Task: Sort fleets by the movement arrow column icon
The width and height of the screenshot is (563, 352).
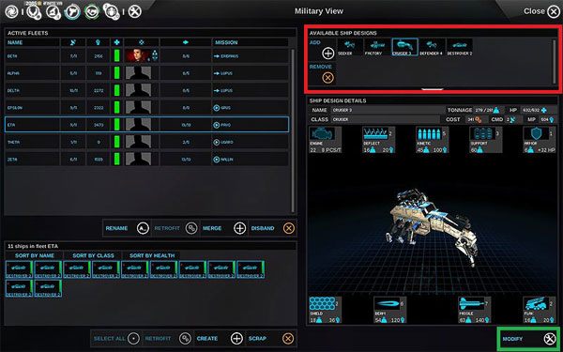Action: [x=186, y=42]
